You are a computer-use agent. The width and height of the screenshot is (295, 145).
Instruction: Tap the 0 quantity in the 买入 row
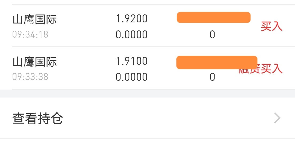coord(212,35)
